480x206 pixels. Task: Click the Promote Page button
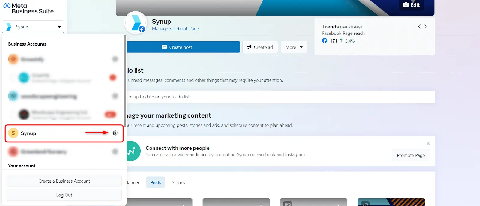(411, 155)
